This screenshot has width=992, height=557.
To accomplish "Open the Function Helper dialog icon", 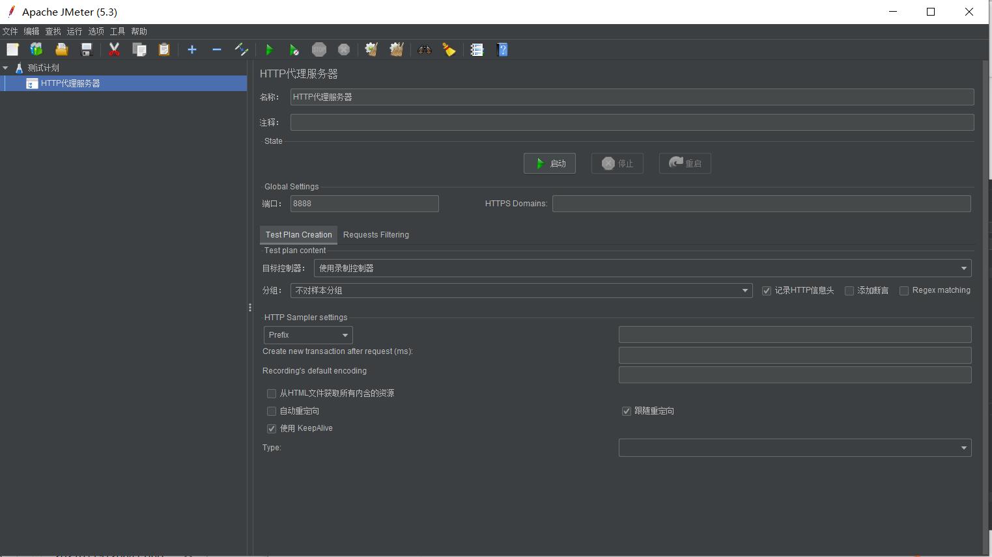I will click(477, 49).
